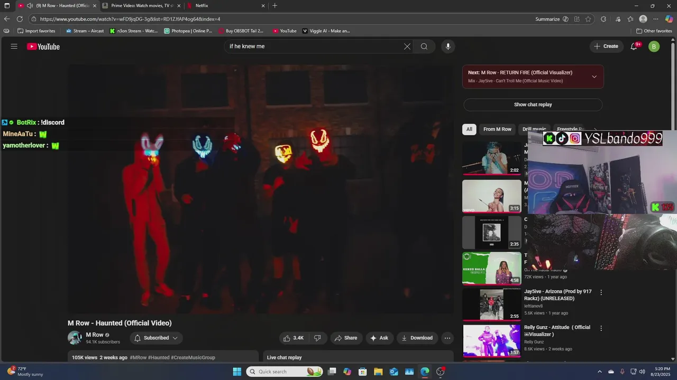Click in the video player
677x380 pixels.
pos(261,189)
